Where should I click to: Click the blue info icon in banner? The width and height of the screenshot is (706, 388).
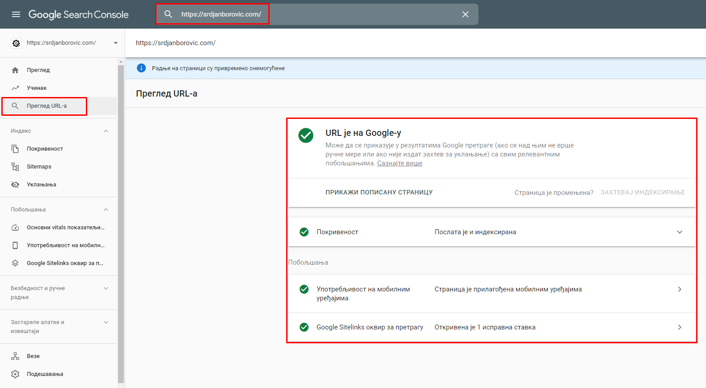pyautogui.click(x=141, y=68)
